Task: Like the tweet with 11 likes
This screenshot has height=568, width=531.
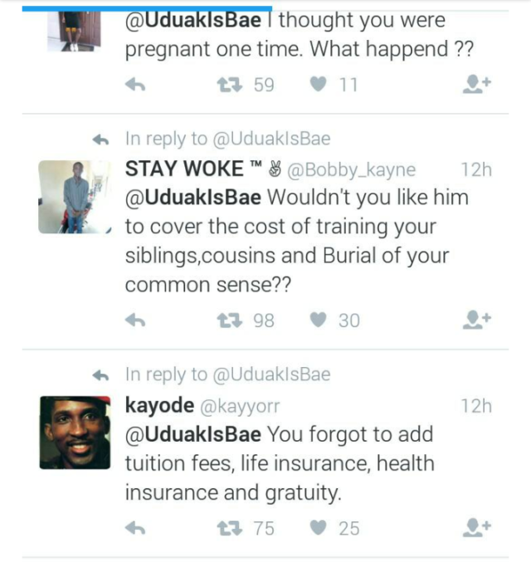Action: [318, 84]
